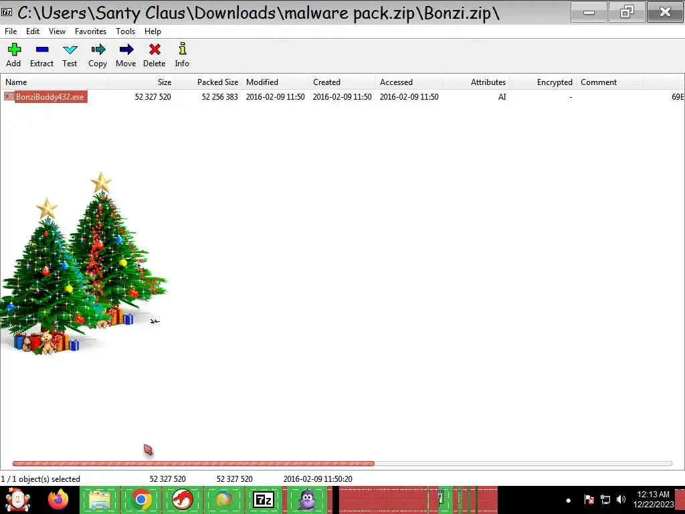Open File Explorer from the taskbar
The image size is (685, 514).
(x=100, y=500)
